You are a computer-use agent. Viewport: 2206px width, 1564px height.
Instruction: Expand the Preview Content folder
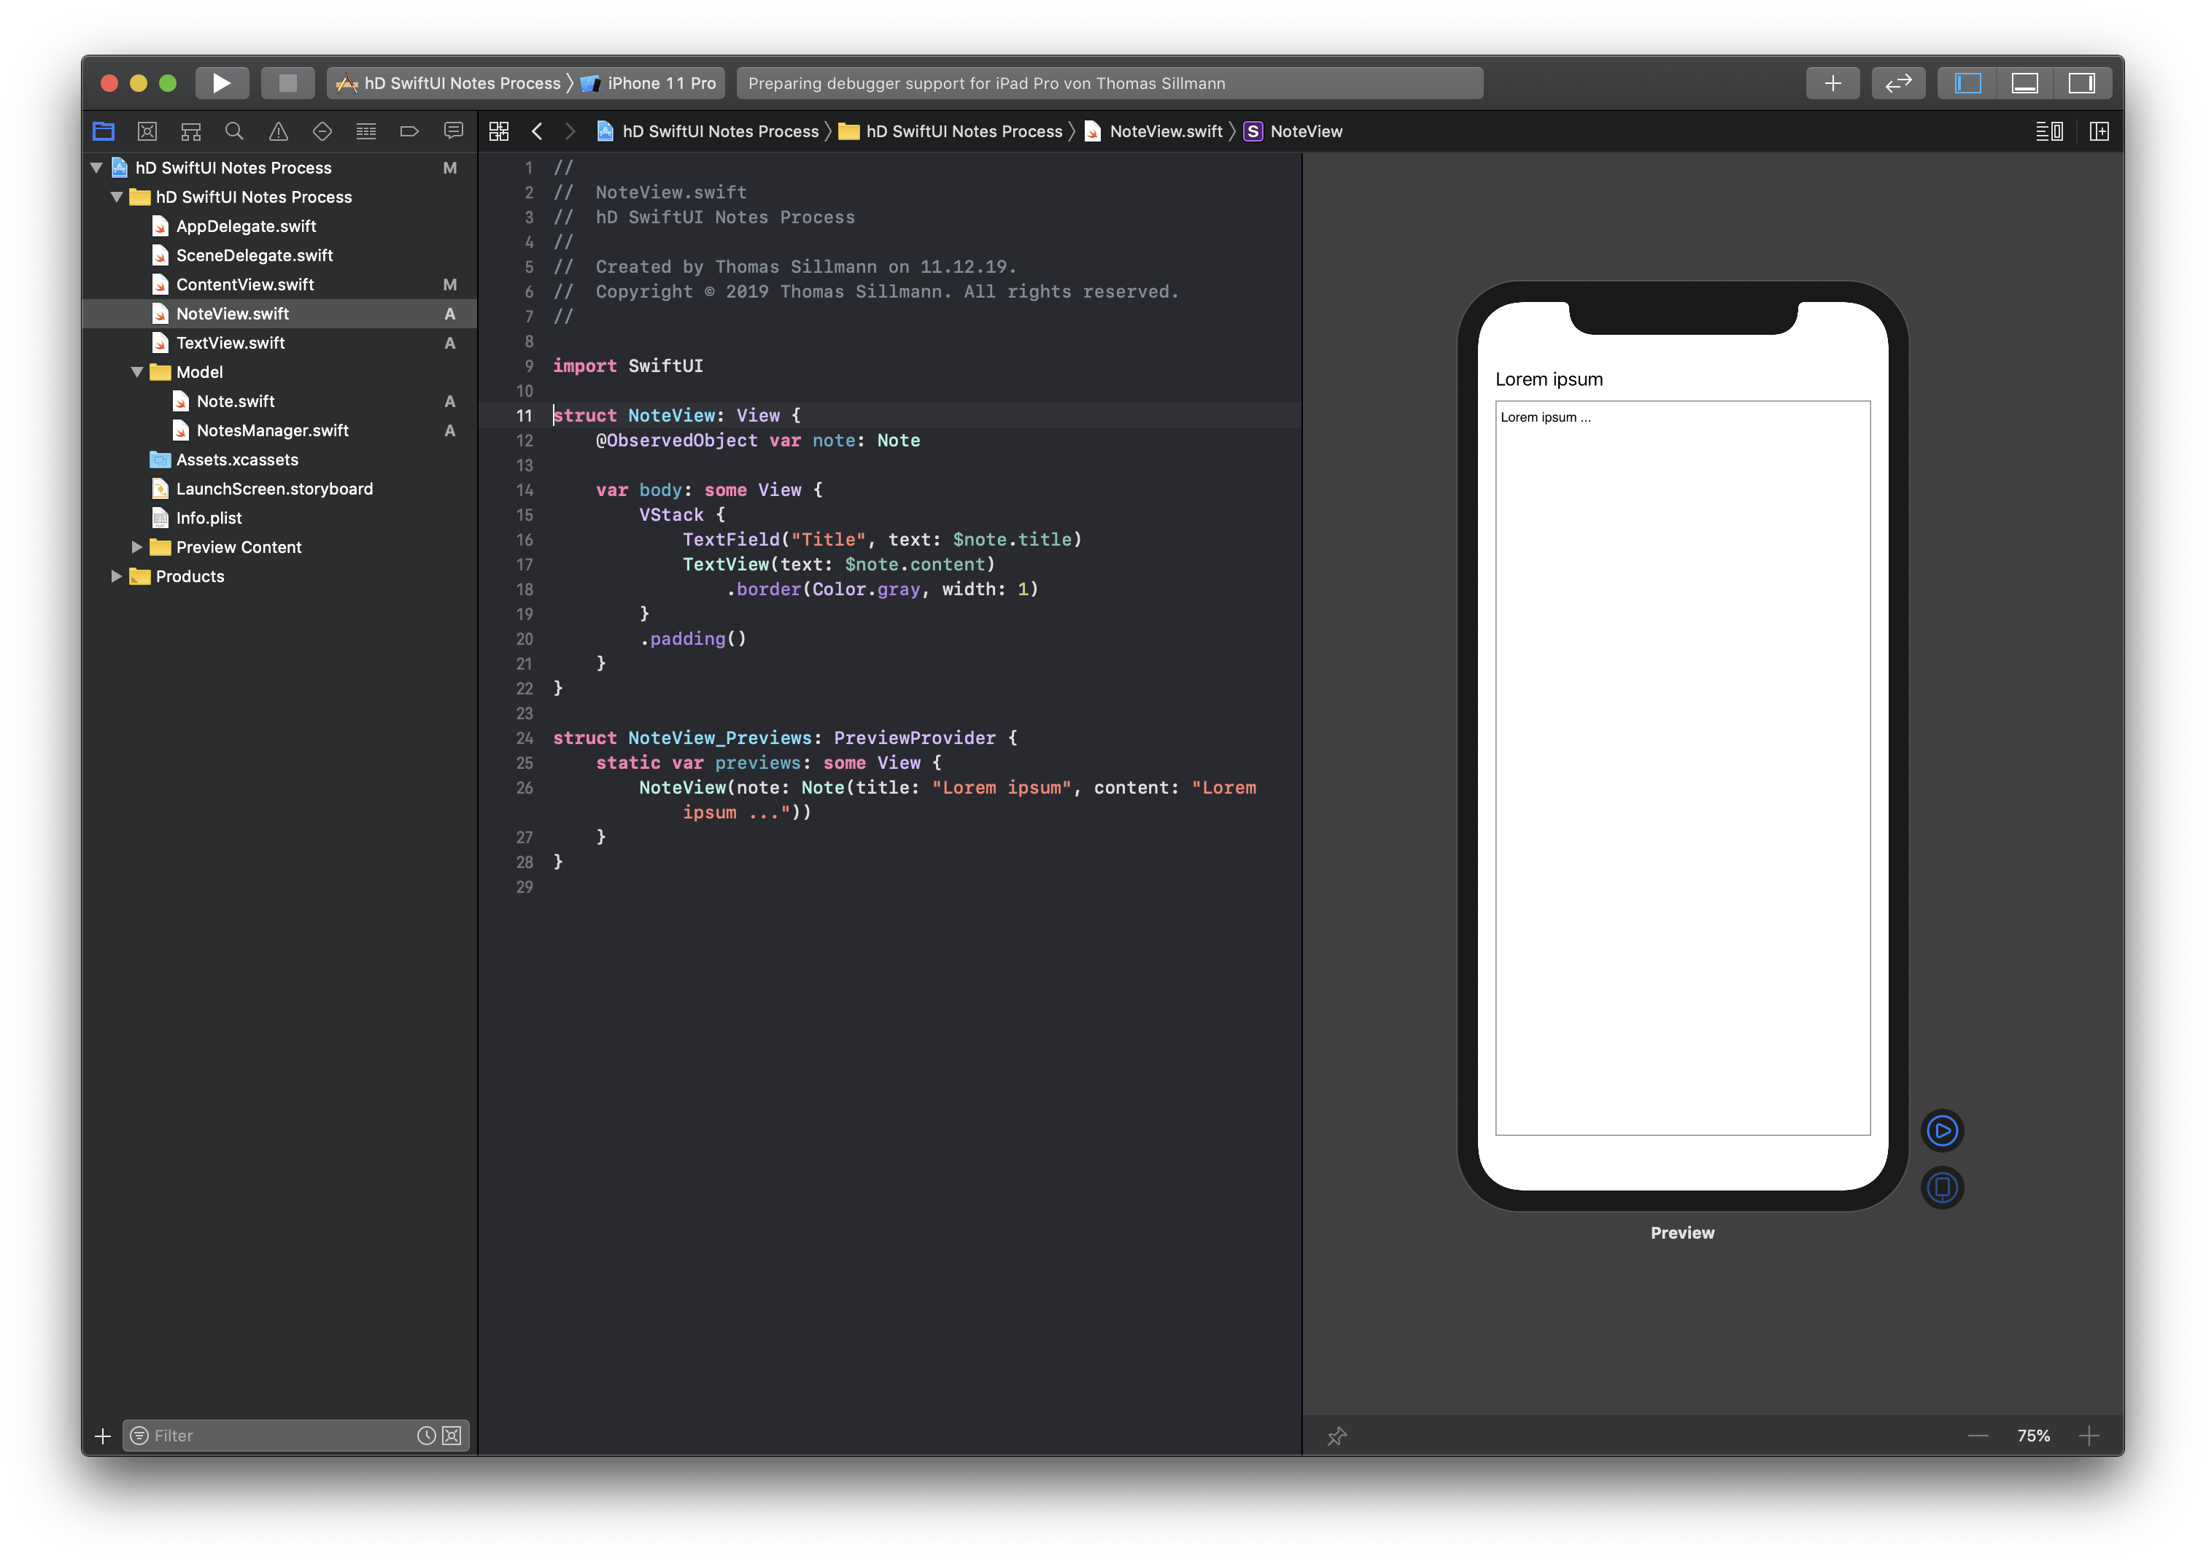coord(136,547)
